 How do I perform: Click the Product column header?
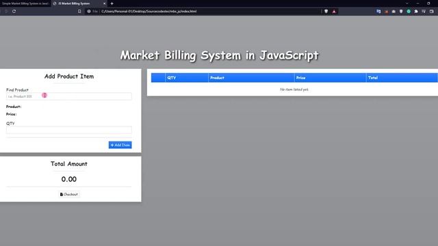click(251, 78)
